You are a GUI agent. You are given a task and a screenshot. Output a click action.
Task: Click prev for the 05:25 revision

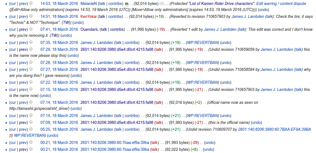point(23,129)
